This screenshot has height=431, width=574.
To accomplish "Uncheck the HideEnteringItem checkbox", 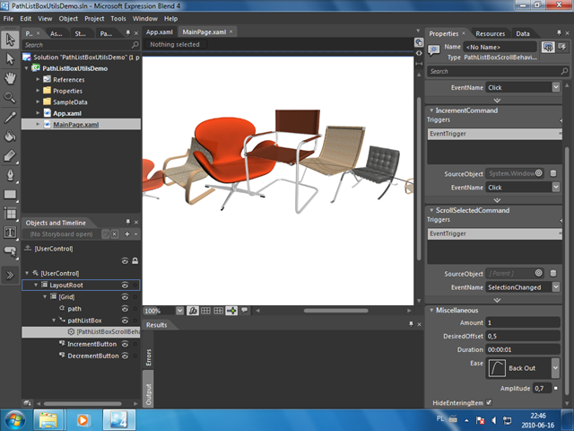I will coord(489,402).
